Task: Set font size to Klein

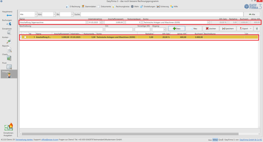Action: pyautogui.click(x=210, y=140)
